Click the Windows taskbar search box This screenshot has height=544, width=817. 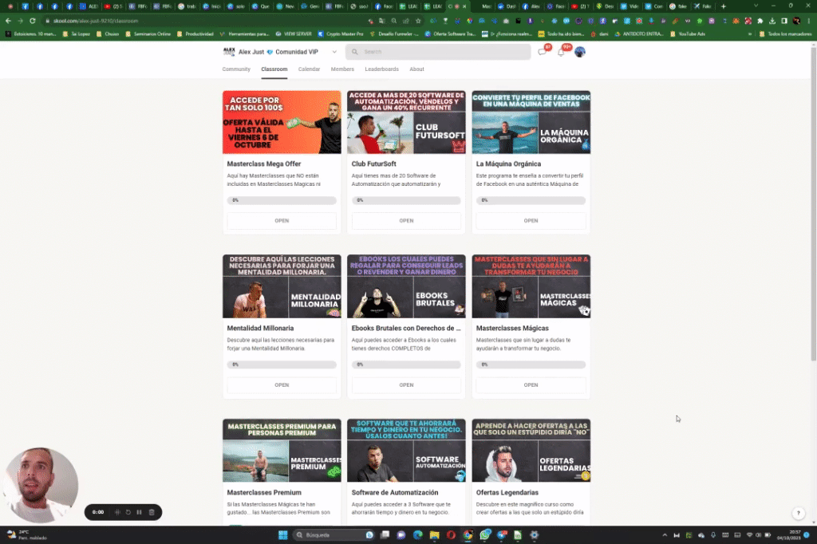(334, 535)
